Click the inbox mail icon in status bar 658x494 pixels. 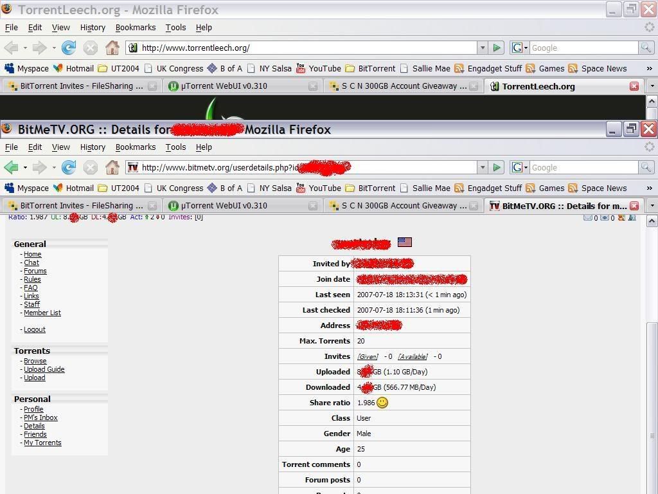pyautogui.click(x=588, y=217)
